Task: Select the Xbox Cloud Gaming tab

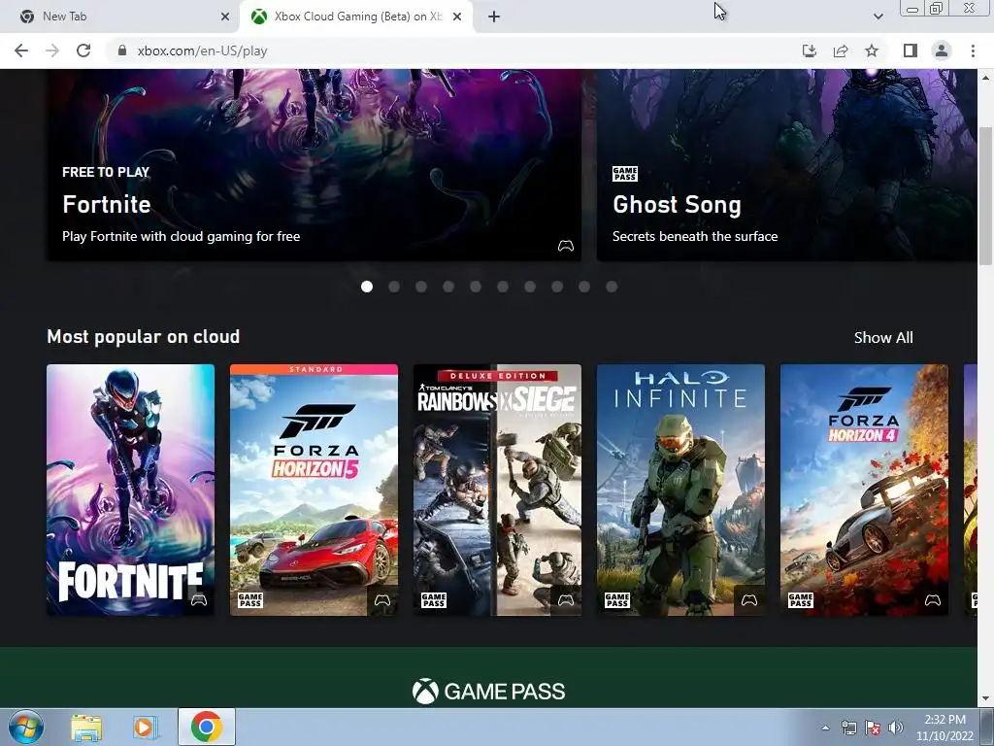Action: tap(357, 17)
